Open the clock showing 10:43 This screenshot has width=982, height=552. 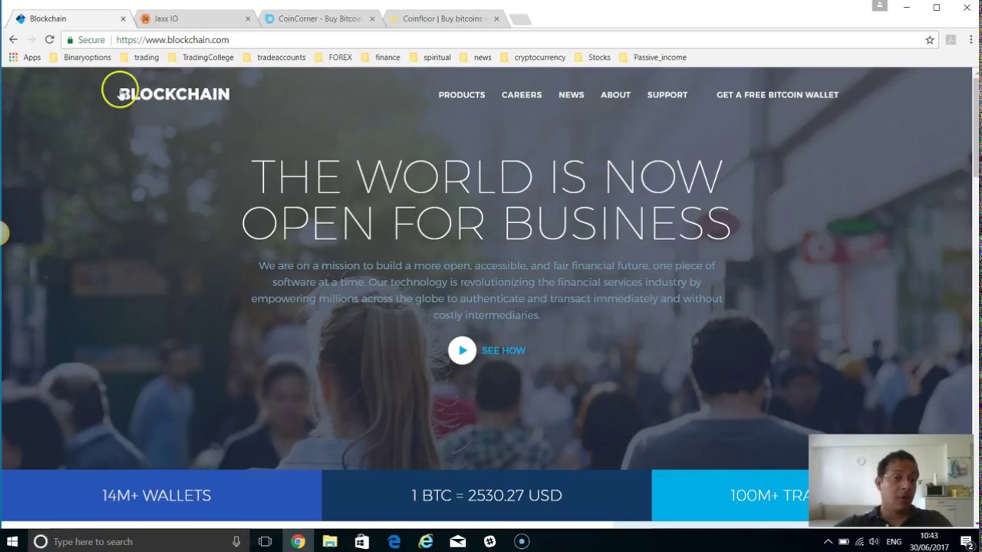pyautogui.click(x=928, y=541)
